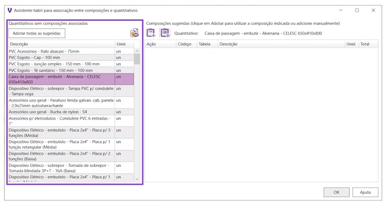
Task: Open help with Ajuda button
Action: [x=365, y=192]
